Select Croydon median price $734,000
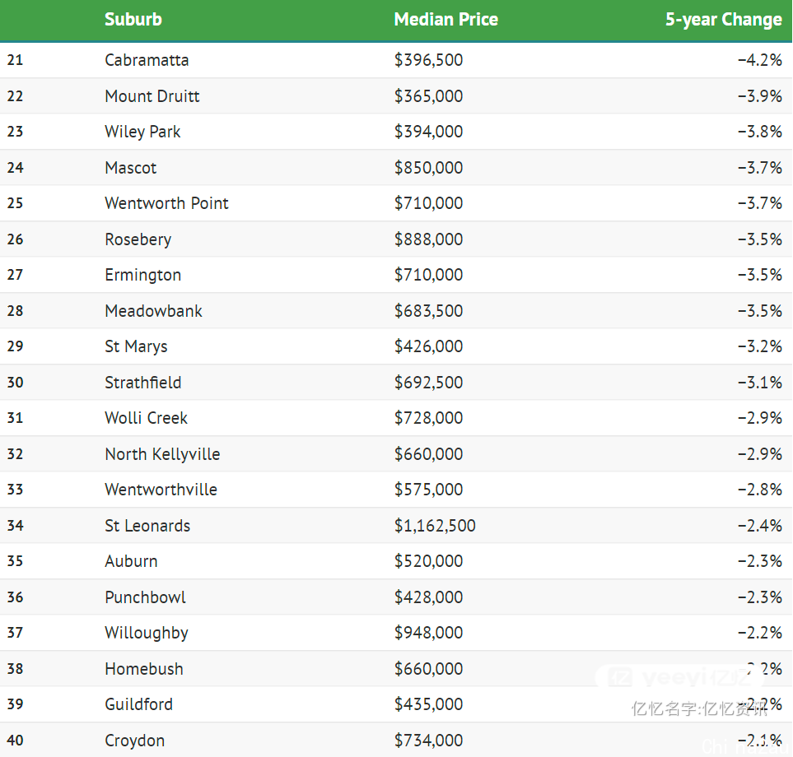The image size is (793, 757). click(x=428, y=741)
